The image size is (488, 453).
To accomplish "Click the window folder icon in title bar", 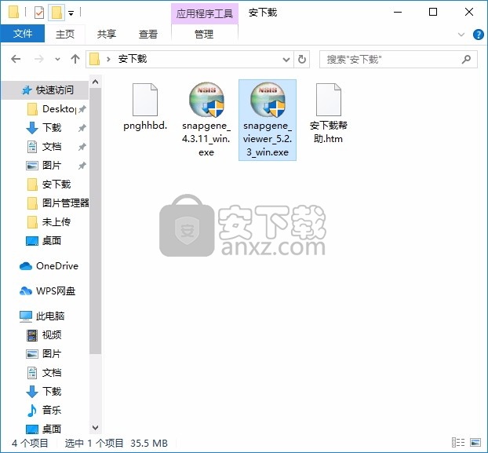I will 14,12.
